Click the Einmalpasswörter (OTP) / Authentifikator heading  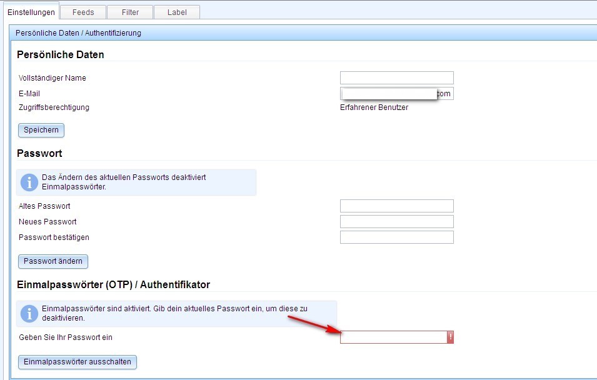coord(113,284)
